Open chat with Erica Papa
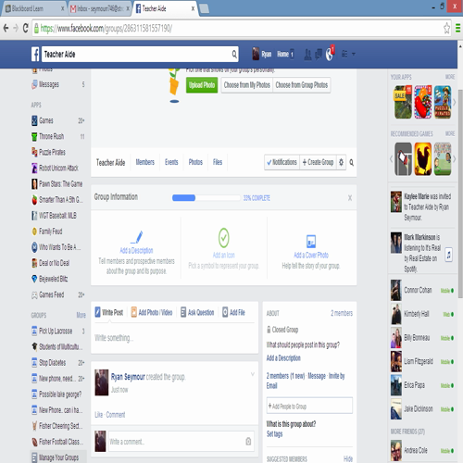This screenshot has width=463, height=463. click(422, 385)
